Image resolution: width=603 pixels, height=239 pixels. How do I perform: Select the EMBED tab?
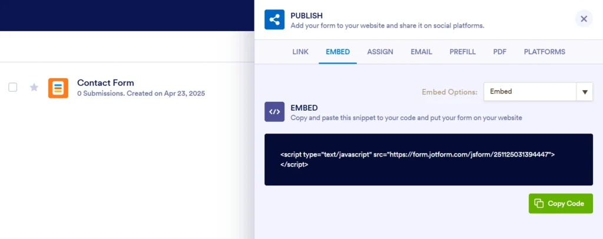click(x=337, y=52)
